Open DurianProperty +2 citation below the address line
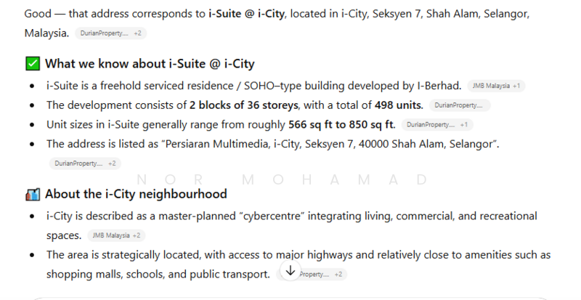 coord(85,163)
